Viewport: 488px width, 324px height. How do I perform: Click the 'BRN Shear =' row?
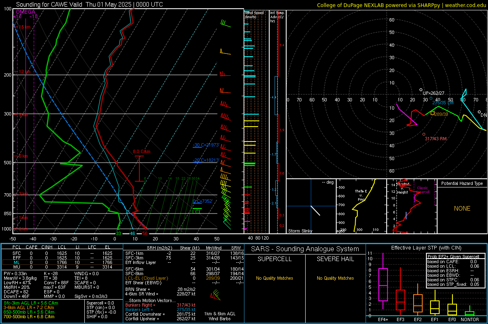tap(160, 289)
